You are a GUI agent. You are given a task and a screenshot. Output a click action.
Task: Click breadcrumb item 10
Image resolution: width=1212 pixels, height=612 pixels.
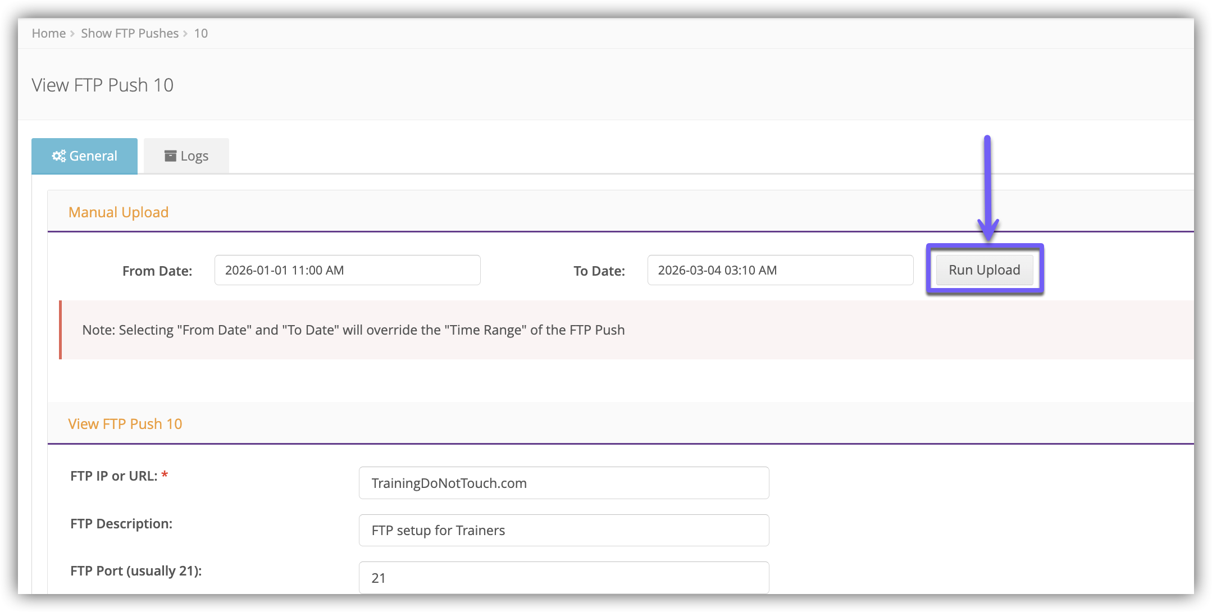point(201,34)
